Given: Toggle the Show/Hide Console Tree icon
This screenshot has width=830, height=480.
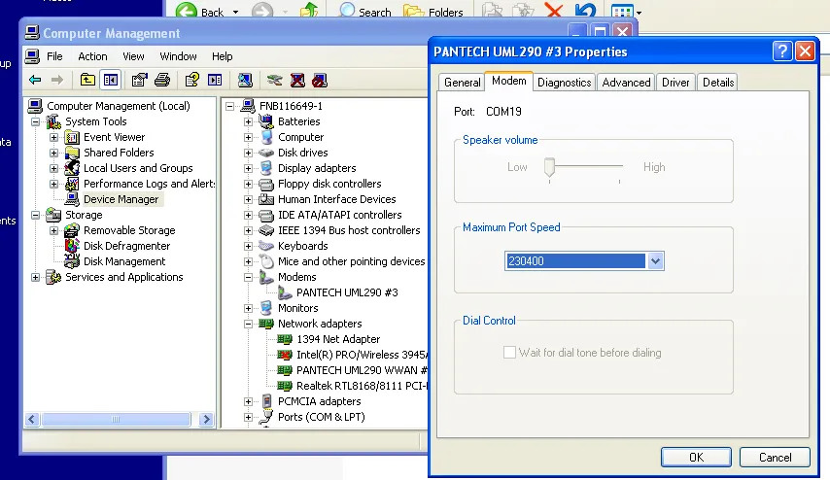Looking at the screenshot, I should tap(111, 80).
